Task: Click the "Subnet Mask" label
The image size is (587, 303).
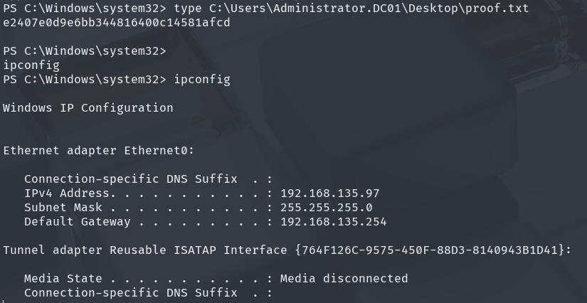Action: tap(63, 208)
